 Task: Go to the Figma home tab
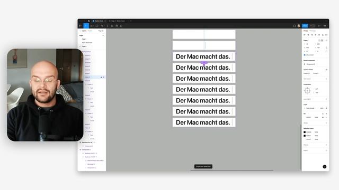88,21
